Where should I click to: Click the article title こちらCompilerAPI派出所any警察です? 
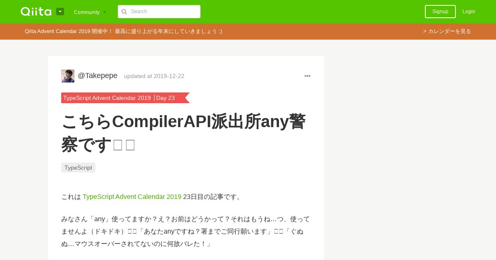coord(183,133)
